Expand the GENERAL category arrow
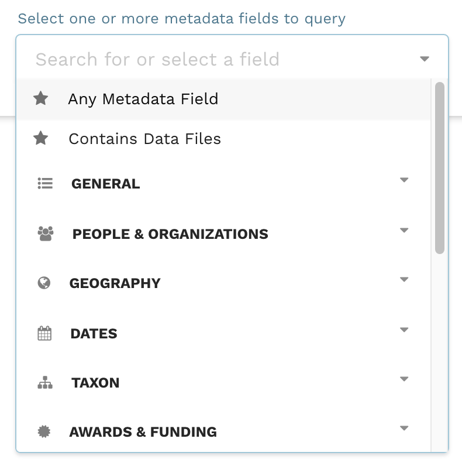This screenshot has width=462, height=466. click(x=404, y=180)
